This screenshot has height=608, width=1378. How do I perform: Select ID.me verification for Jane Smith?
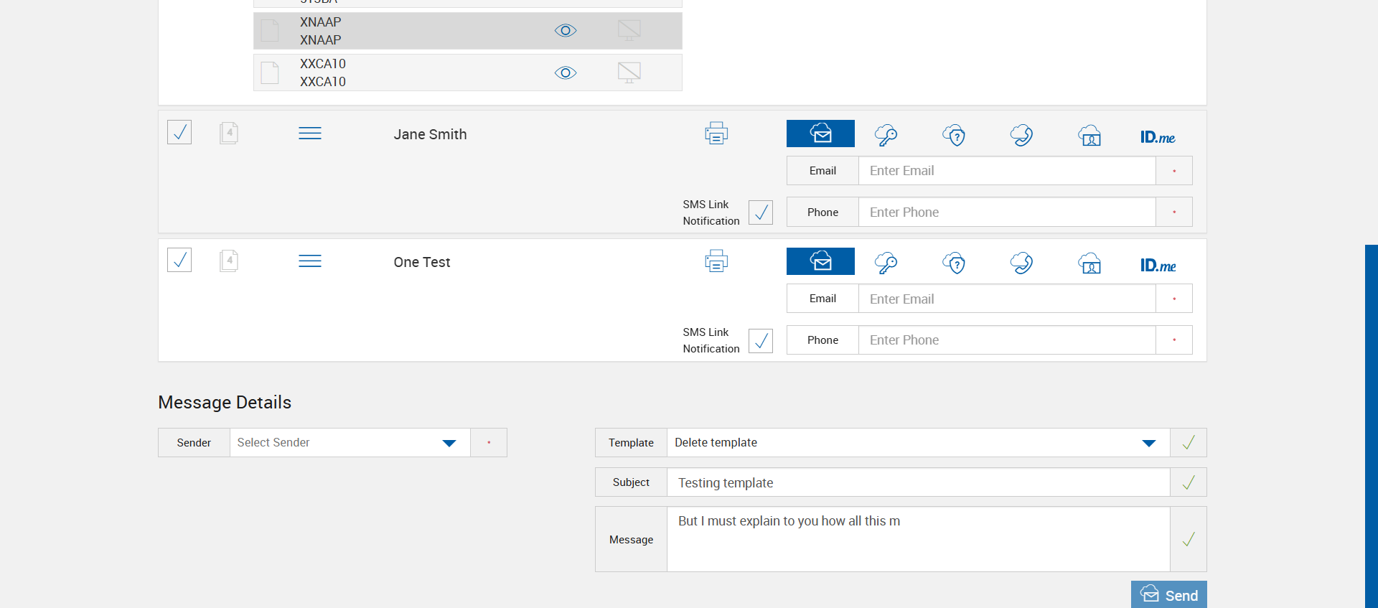(1157, 136)
